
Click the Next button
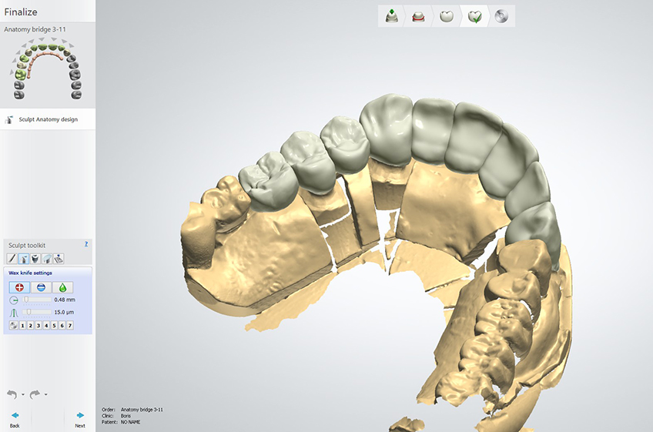point(80,420)
